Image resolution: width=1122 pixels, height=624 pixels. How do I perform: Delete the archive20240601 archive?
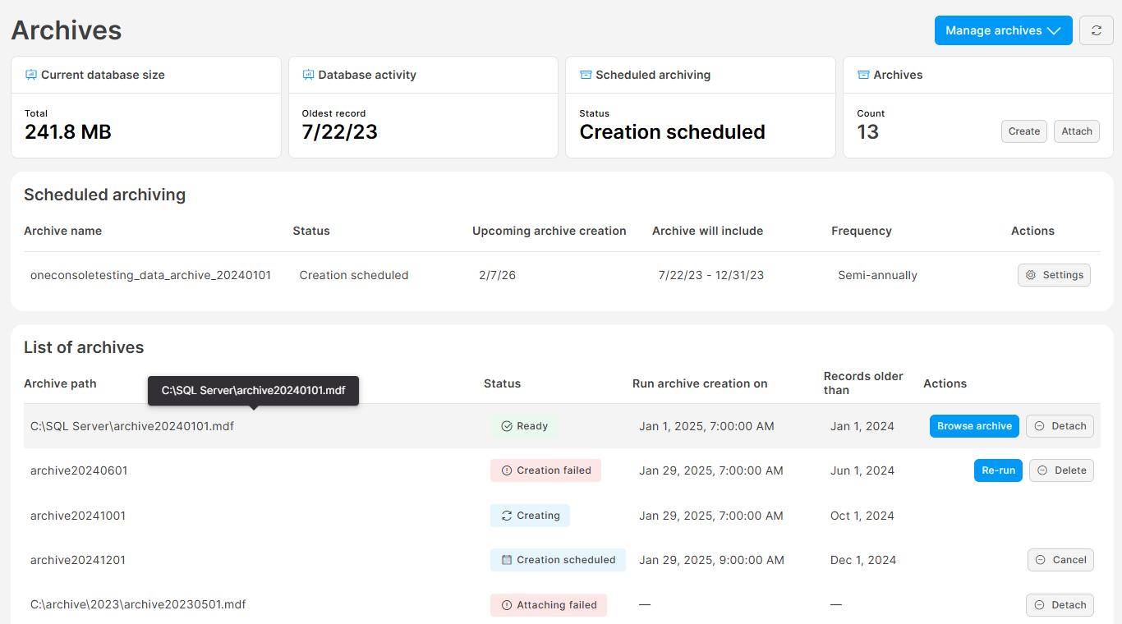click(1061, 470)
